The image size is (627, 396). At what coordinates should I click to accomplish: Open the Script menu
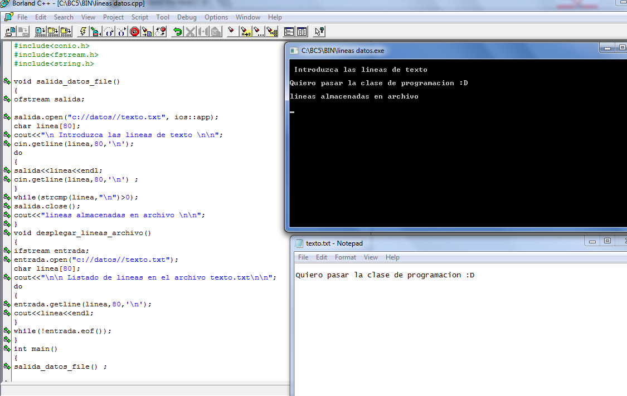[140, 17]
